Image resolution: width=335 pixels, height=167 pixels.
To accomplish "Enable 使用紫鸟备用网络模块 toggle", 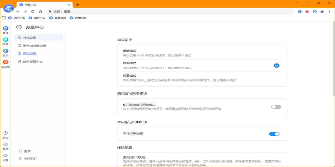I will point(276,107).
